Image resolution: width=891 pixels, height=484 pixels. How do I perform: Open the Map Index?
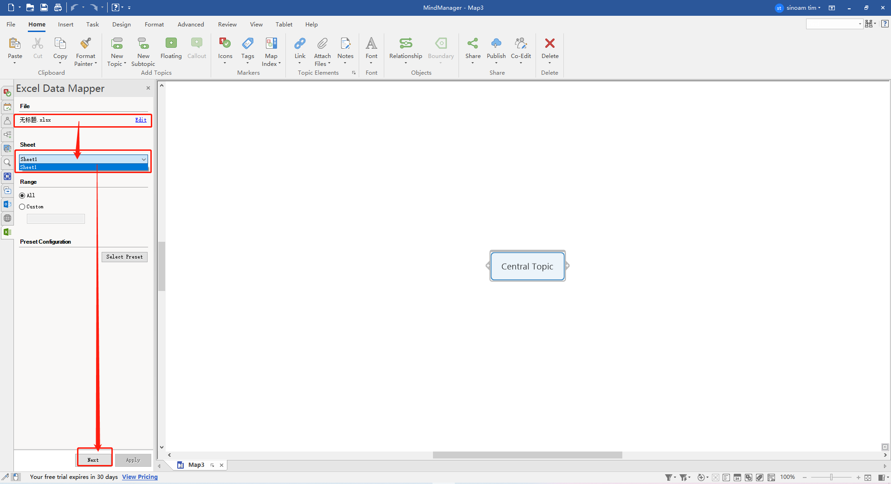click(x=271, y=44)
